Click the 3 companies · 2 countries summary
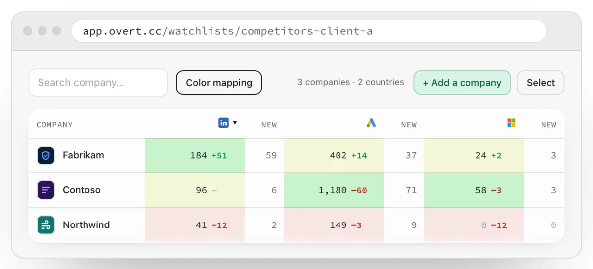Screen dimensions: 593x269 click(351, 82)
